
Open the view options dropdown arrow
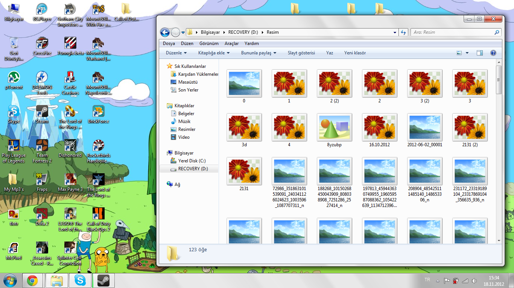point(467,53)
